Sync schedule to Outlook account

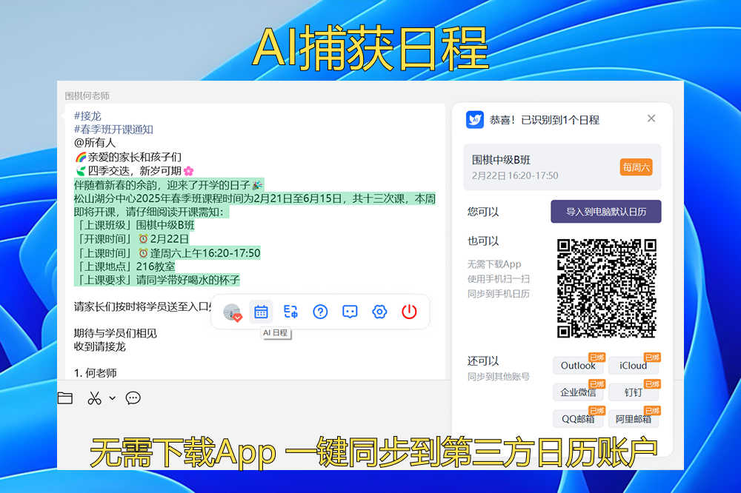[x=578, y=366]
